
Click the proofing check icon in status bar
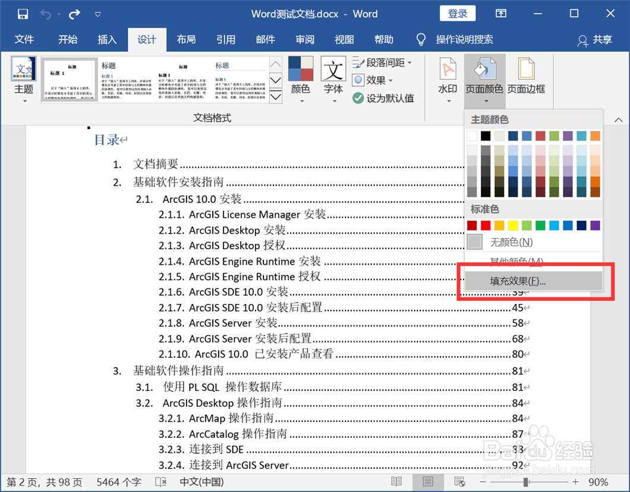(x=161, y=482)
